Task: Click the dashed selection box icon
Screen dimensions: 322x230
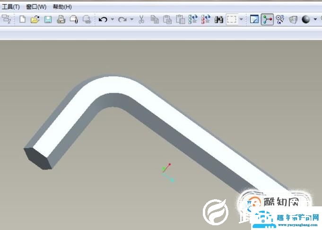Action: point(232,19)
